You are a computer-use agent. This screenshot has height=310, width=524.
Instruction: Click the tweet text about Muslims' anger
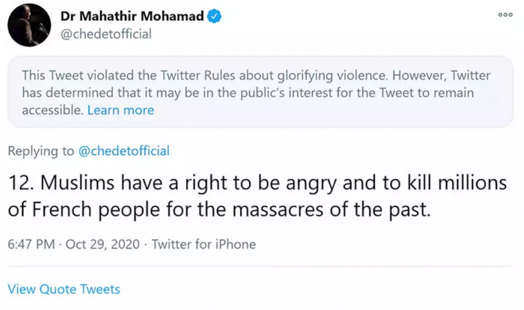click(257, 196)
